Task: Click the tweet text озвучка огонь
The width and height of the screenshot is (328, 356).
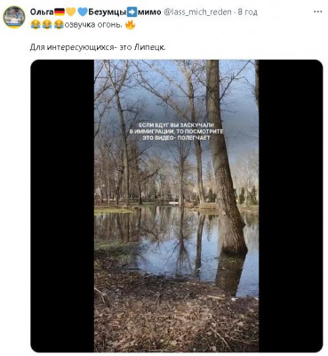Action: 93,24
